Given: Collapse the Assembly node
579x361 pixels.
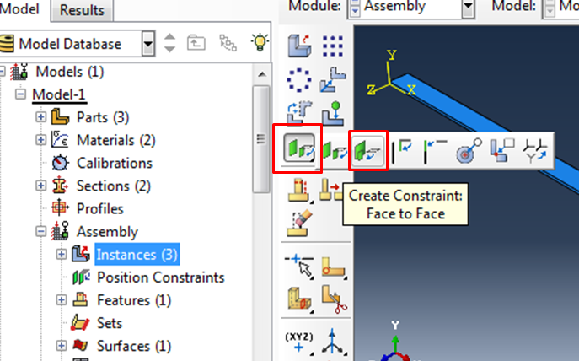Looking at the screenshot, I should click(x=41, y=231).
